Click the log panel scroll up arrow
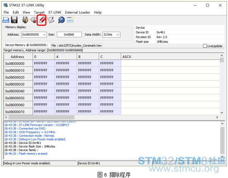 pos(222,123)
